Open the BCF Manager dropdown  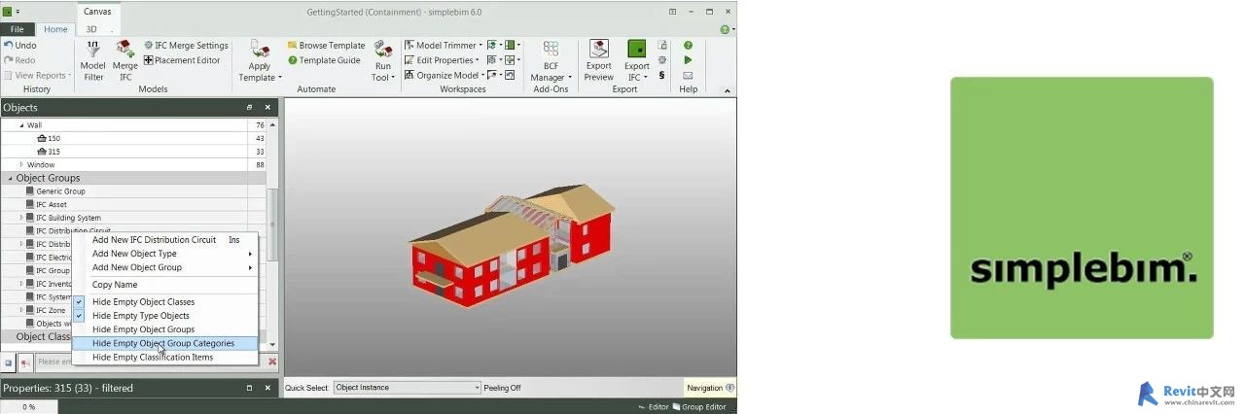point(570,78)
